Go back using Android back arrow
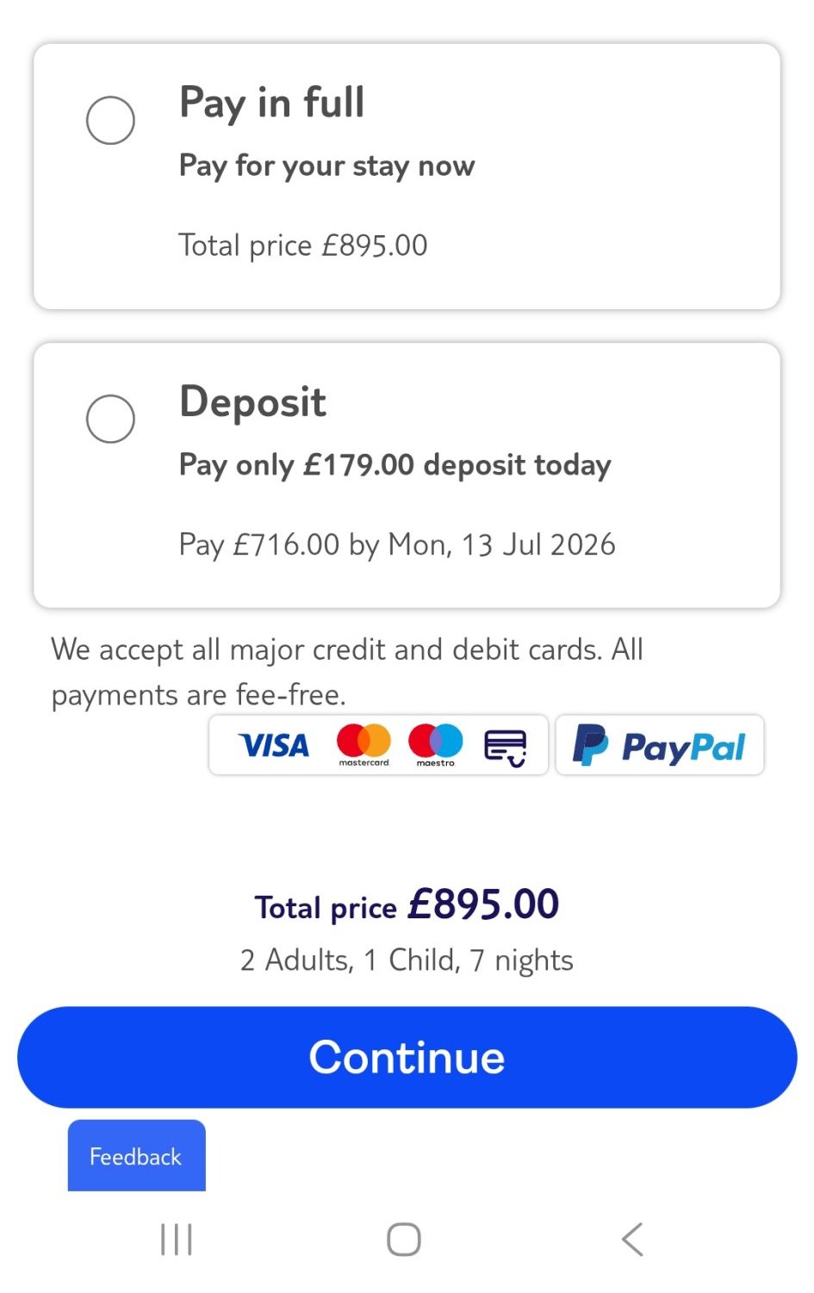This screenshot has width=814, height=1293. click(632, 1240)
